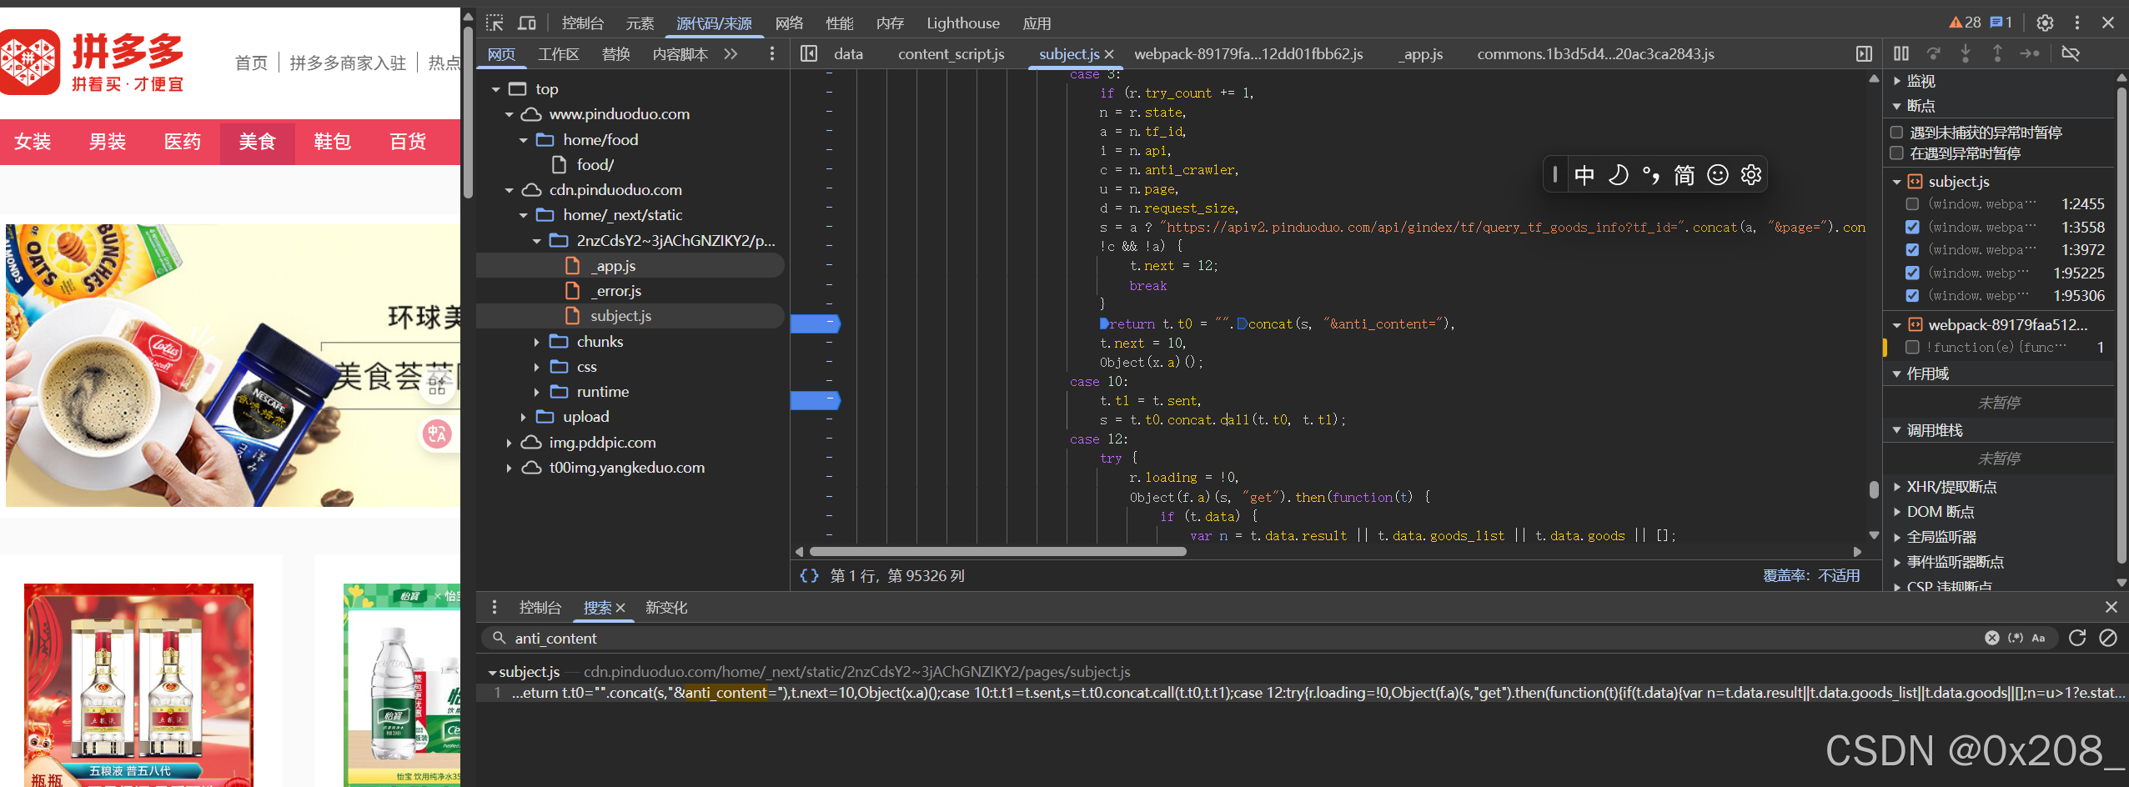Image resolution: width=2129 pixels, height=787 pixels.
Task: Select the 医药 category on page
Action: click(182, 142)
